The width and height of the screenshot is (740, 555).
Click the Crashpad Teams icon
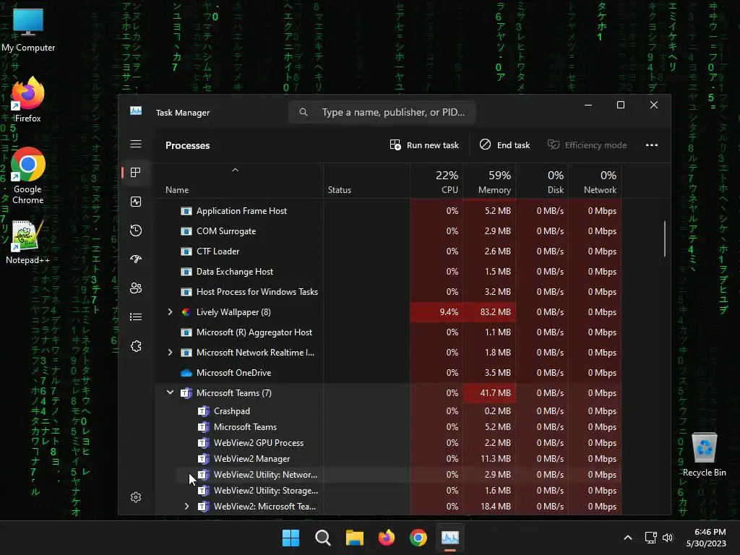tap(203, 411)
